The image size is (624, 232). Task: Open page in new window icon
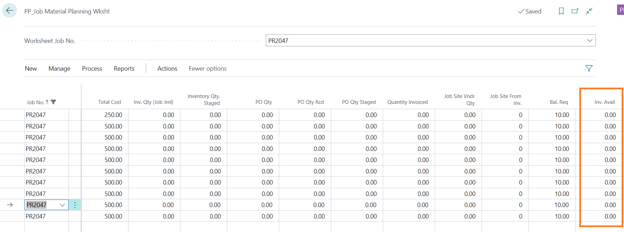click(x=575, y=11)
